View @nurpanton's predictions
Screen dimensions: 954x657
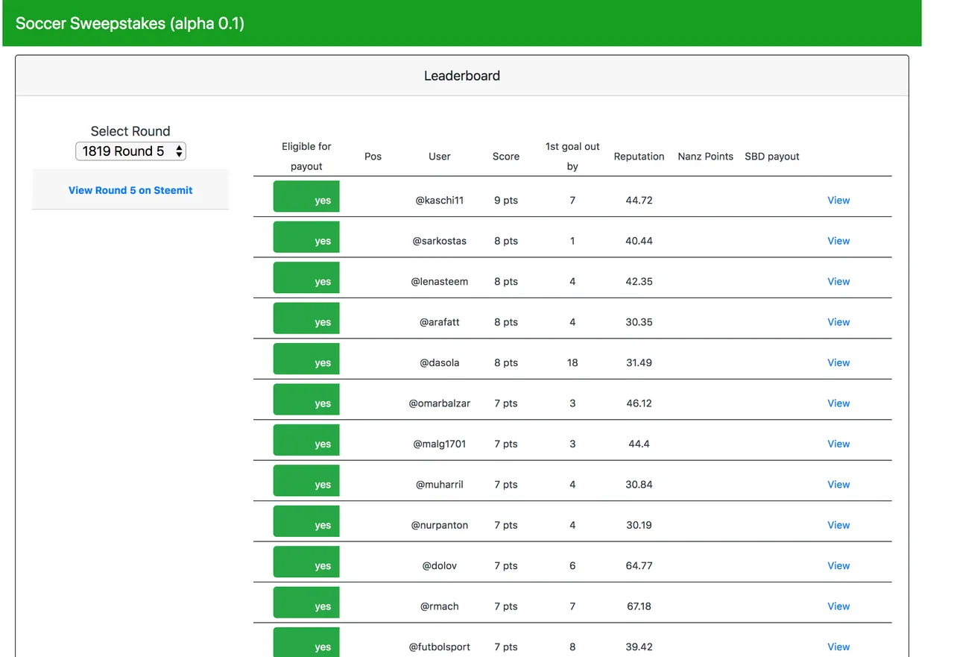[x=838, y=525]
